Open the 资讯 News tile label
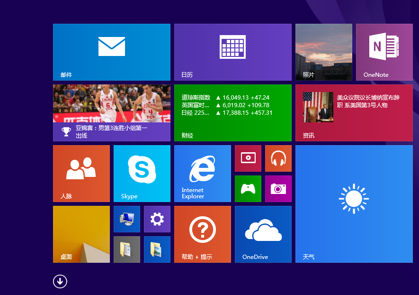The image size is (419, 295). click(309, 136)
